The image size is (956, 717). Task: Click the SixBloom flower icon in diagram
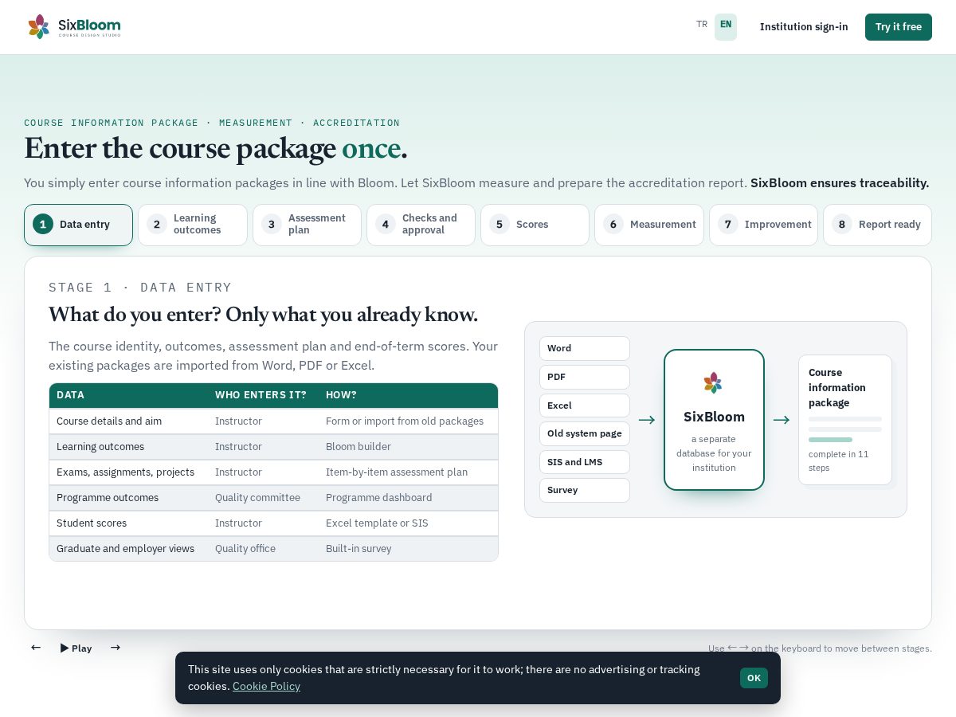click(713, 383)
